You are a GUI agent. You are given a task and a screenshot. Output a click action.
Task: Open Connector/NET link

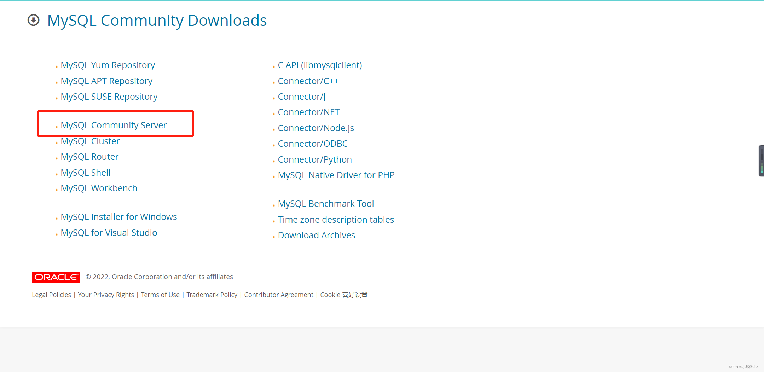coord(309,112)
